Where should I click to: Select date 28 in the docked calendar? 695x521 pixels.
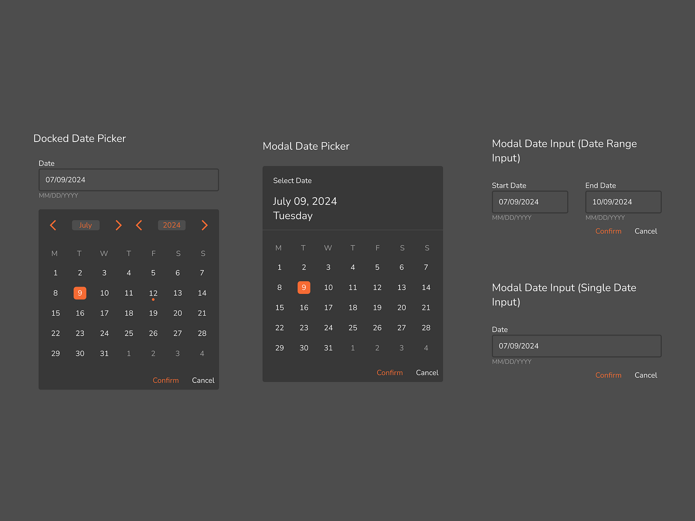[202, 333]
